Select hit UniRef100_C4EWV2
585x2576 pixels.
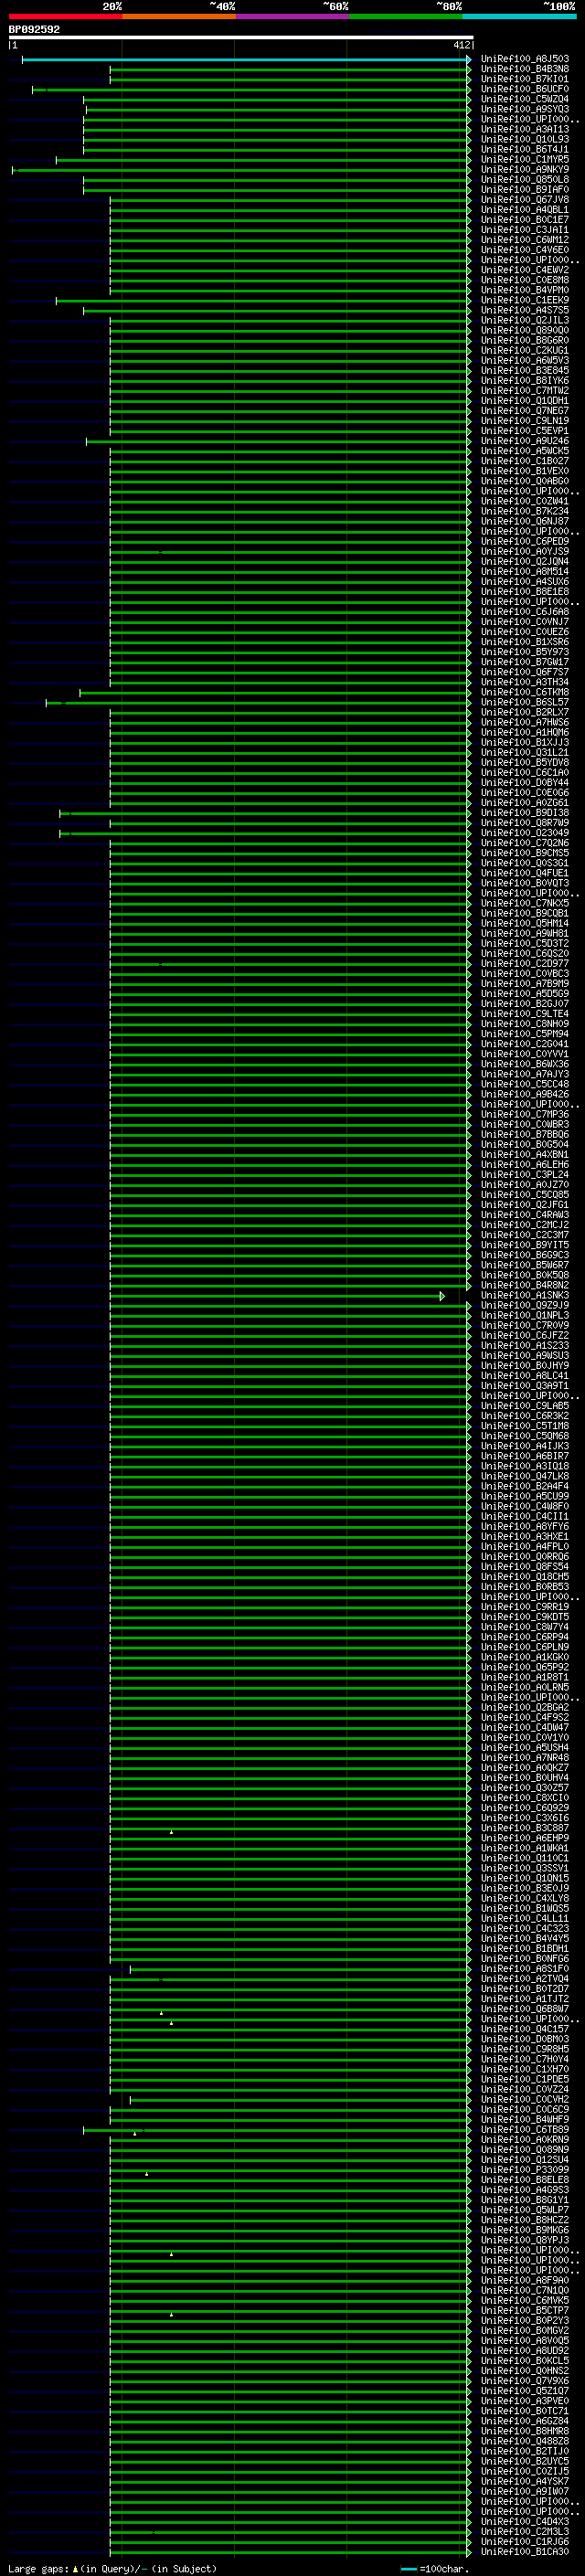525,270
